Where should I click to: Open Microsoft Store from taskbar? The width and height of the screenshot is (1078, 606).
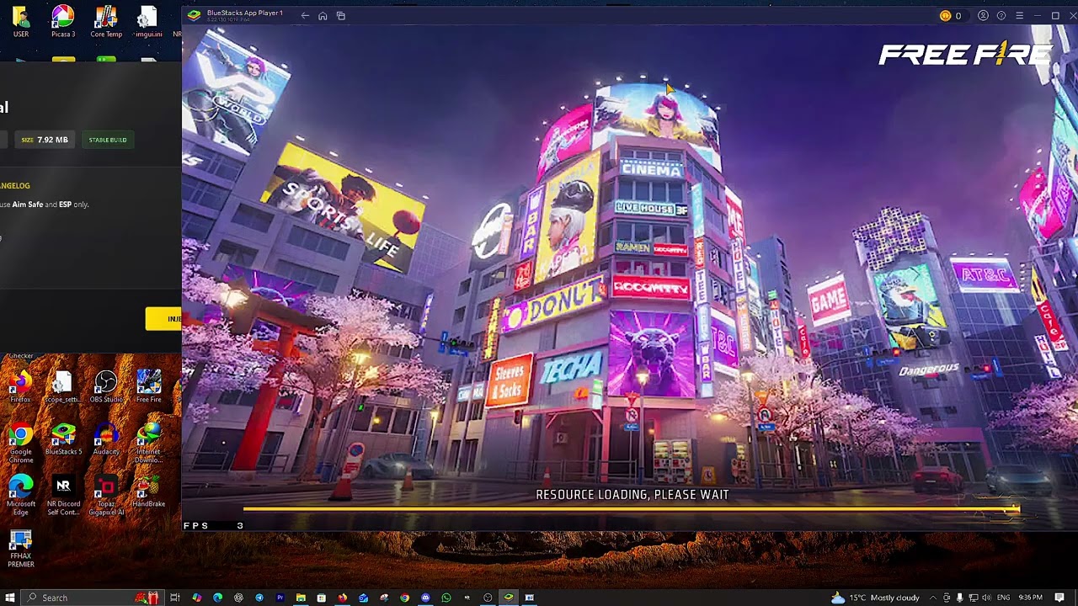(x=322, y=598)
